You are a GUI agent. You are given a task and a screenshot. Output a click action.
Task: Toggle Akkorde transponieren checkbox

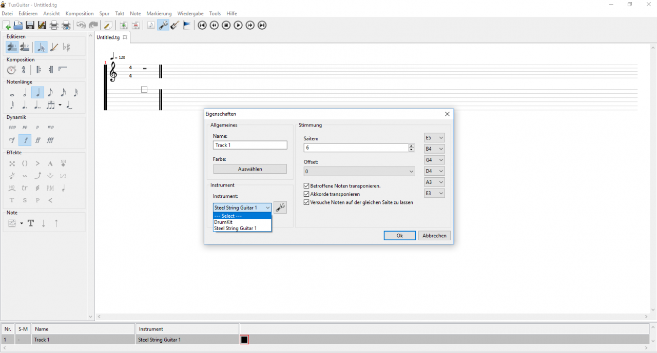[306, 194]
